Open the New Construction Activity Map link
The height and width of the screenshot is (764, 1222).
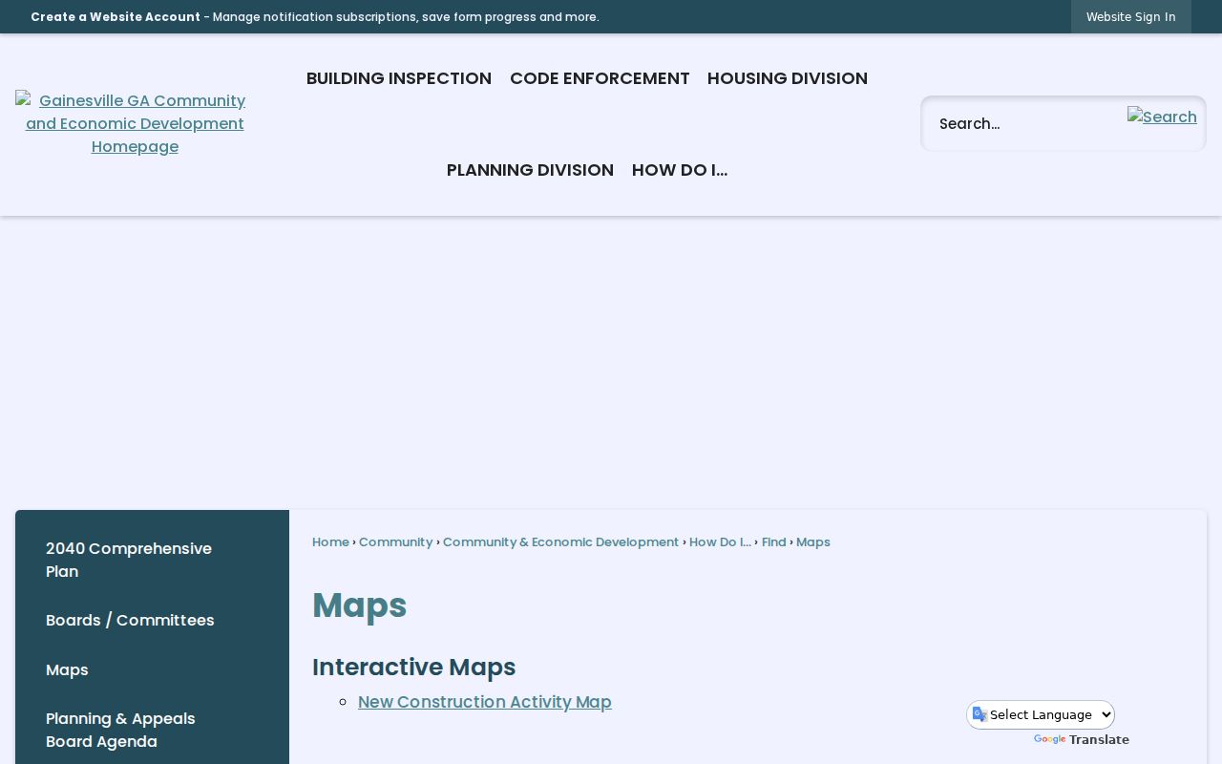click(x=485, y=702)
